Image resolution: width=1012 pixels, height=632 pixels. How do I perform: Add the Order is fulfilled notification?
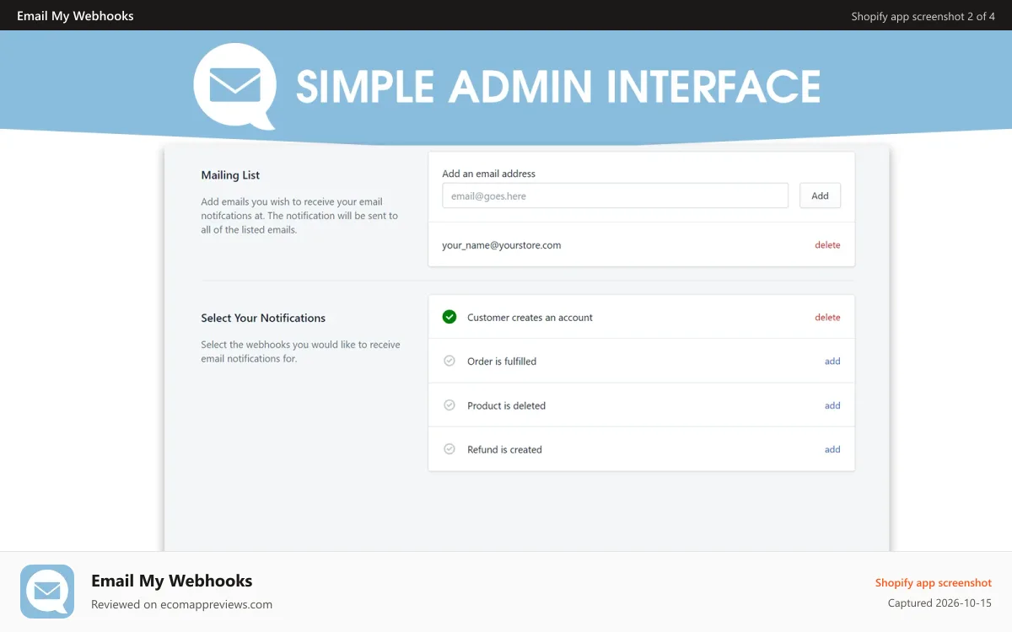coord(832,362)
